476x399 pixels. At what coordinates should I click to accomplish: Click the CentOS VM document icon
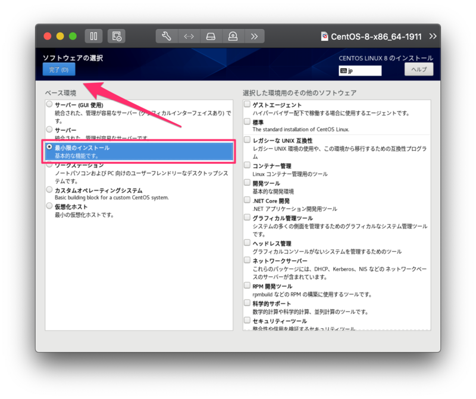point(324,36)
